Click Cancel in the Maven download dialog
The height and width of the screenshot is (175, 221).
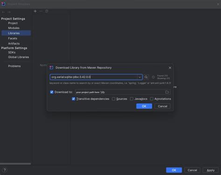pos(162,106)
